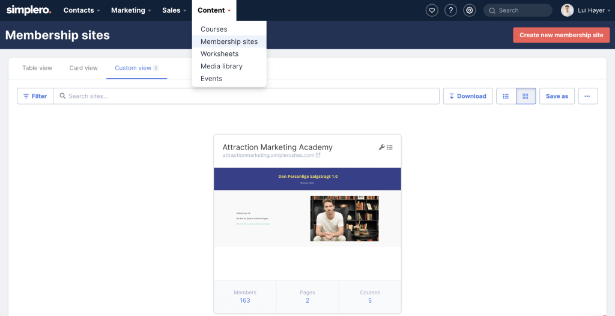Open the Filter button
Image resolution: width=615 pixels, height=316 pixels.
pos(35,96)
